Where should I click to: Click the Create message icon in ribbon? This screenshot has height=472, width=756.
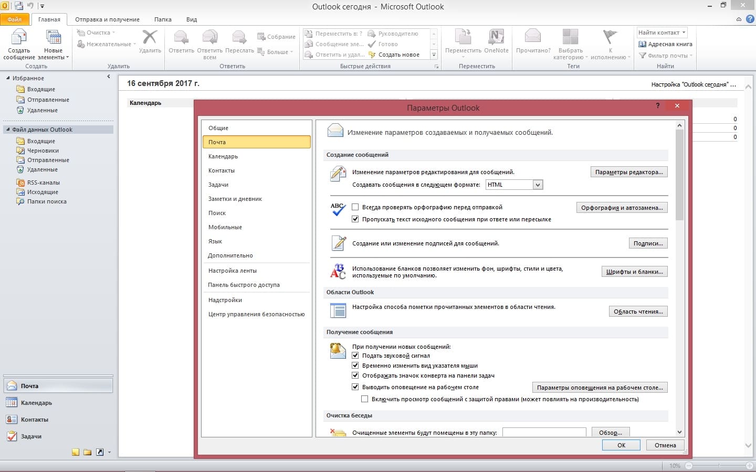click(19, 38)
